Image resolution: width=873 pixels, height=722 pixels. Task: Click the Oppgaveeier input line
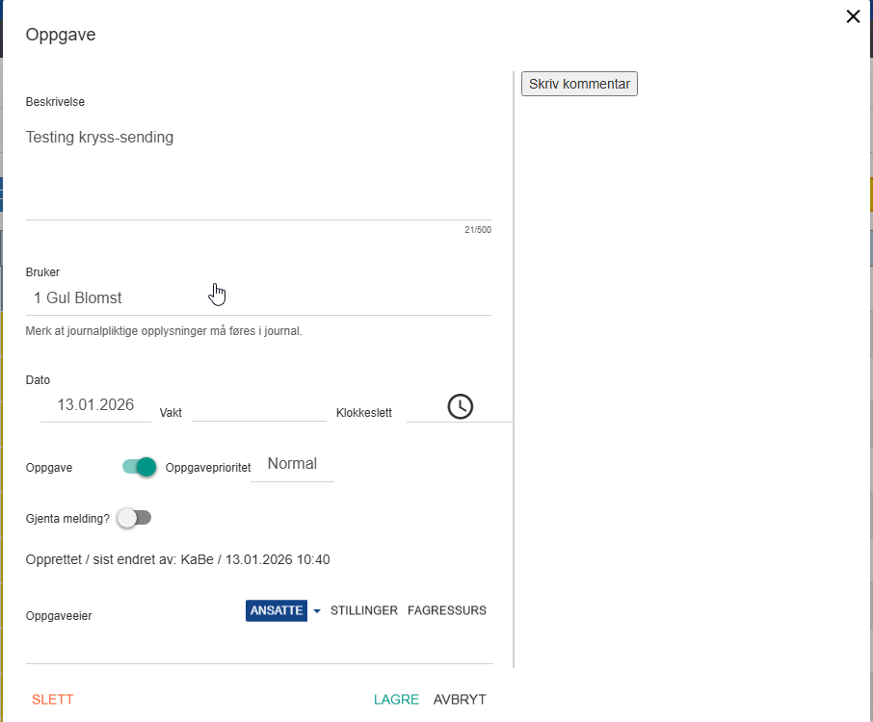258,649
